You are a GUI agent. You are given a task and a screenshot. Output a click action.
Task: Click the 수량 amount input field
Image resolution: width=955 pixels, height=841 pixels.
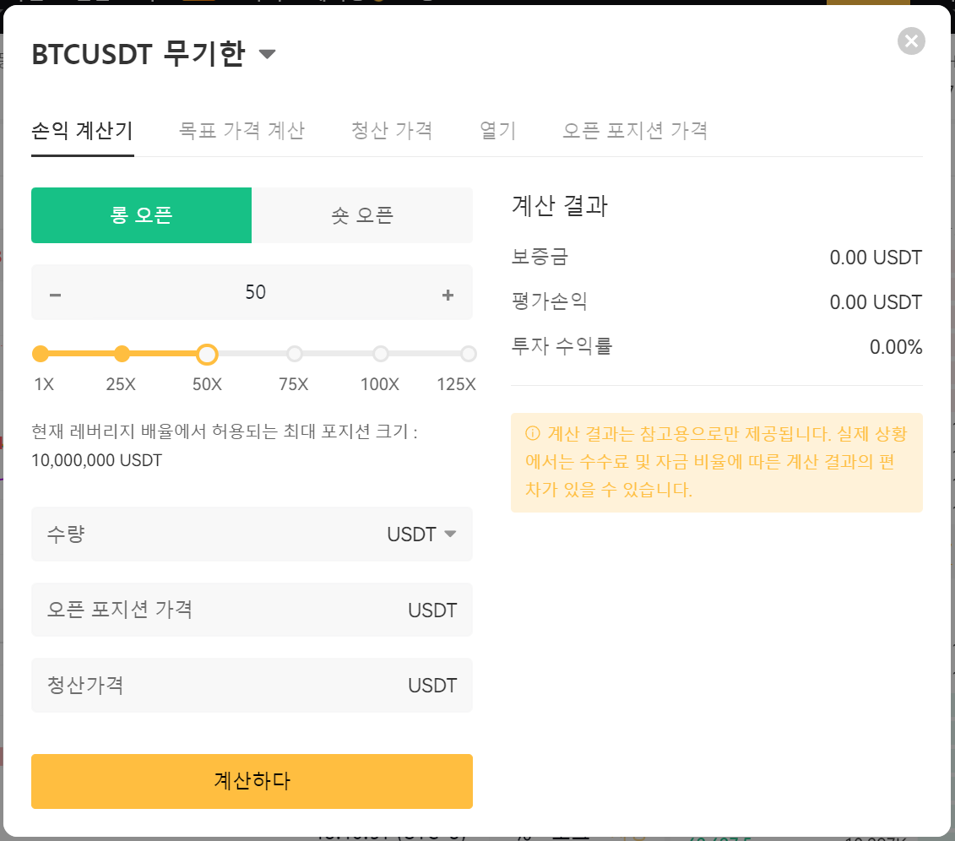coord(211,534)
